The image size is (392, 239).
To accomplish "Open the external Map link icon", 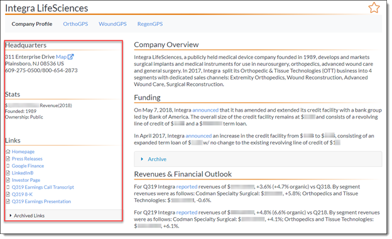I will (71, 56).
